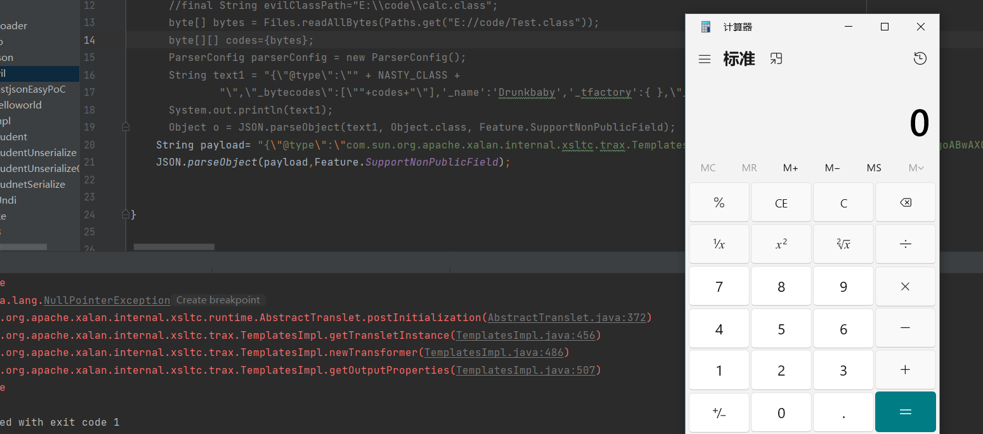Toggle sign with the +/- key
The height and width of the screenshot is (434, 983).
pyautogui.click(x=719, y=412)
